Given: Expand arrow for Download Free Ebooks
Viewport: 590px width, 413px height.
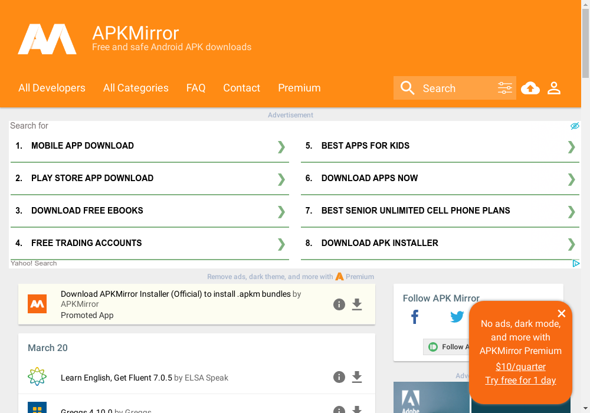Looking at the screenshot, I should coord(281,212).
